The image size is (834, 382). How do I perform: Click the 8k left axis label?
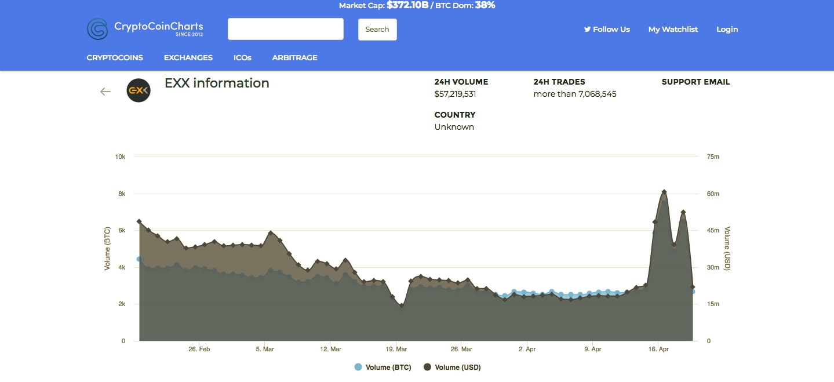122,194
